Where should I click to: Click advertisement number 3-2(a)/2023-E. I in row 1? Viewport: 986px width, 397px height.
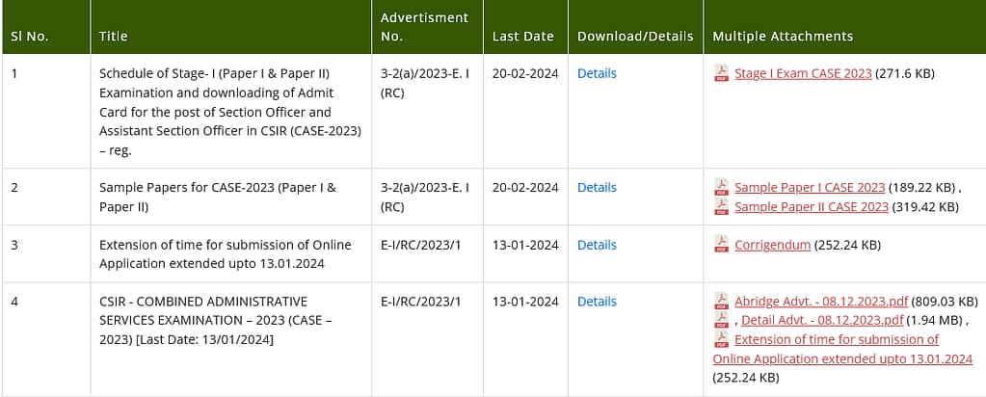point(424,73)
